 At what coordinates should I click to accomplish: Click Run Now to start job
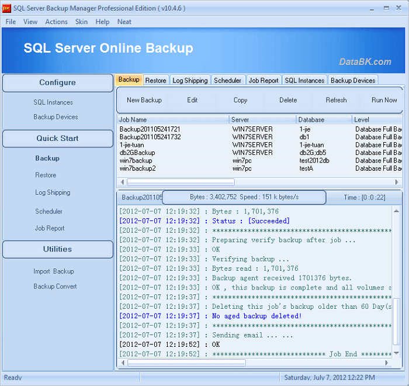(384, 100)
